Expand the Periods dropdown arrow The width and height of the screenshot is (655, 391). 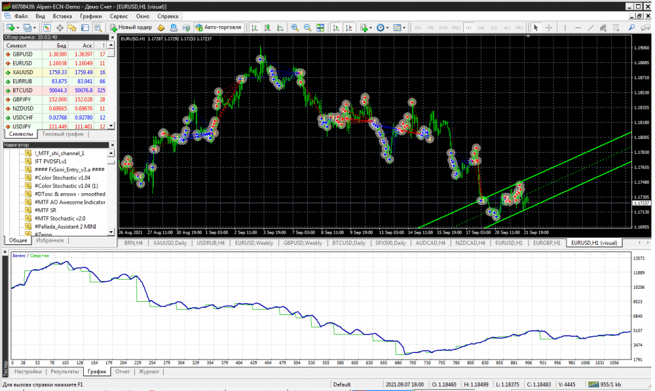coord(387,28)
